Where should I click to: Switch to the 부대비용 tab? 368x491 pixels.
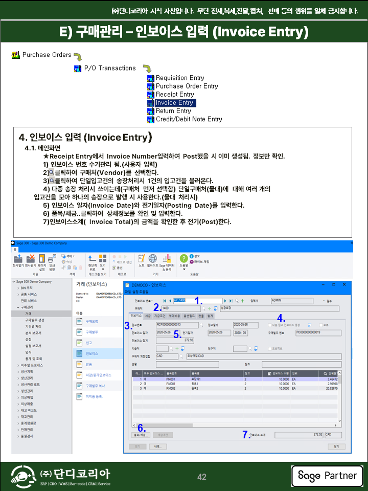pyautogui.click(x=174, y=316)
